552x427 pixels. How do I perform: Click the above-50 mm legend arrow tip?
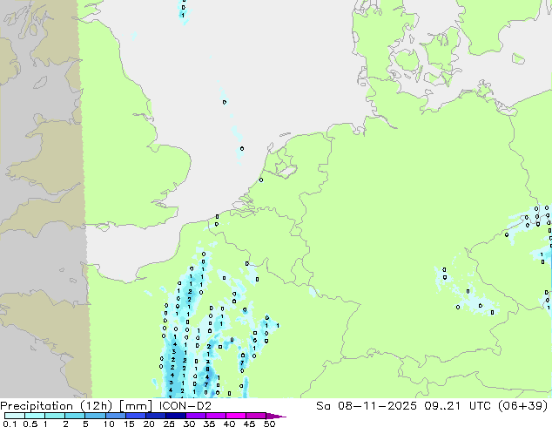click(276, 416)
